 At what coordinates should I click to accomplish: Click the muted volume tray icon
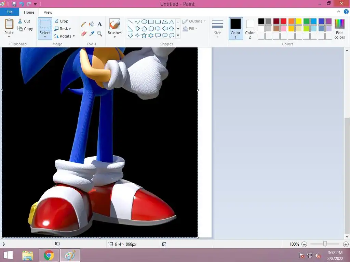(318, 256)
